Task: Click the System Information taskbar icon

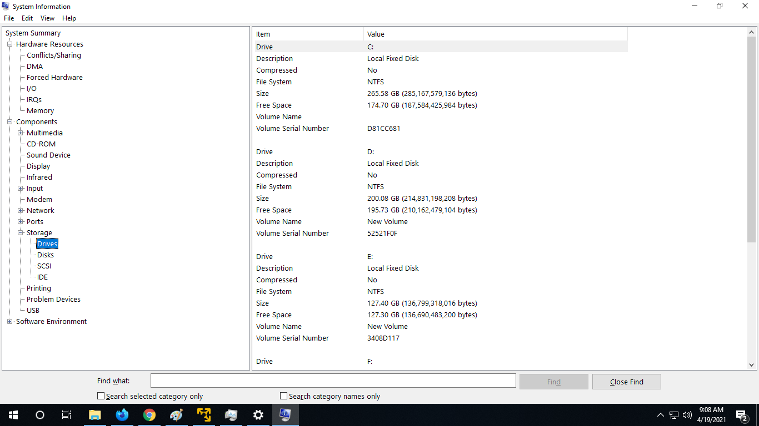Action: coord(285,414)
